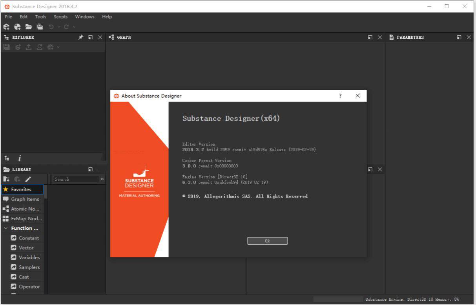Click the Library search field
Image resolution: width=476 pixels, height=305 pixels.
76,179
